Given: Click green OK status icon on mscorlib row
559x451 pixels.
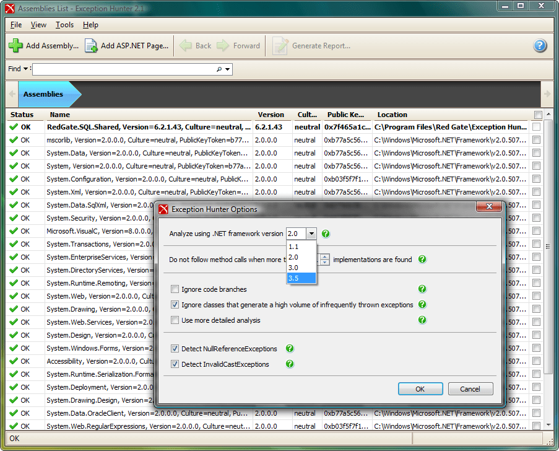Looking at the screenshot, I should (x=14, y=140).
